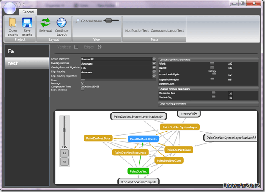265x192 pixels.
Task: Select the PaintDotNet.Resources node
Action: 130,153
